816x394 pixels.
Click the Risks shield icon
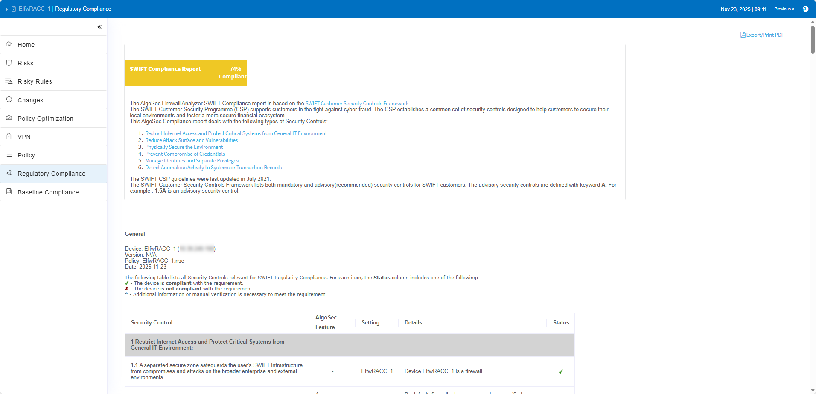point(9,63)
